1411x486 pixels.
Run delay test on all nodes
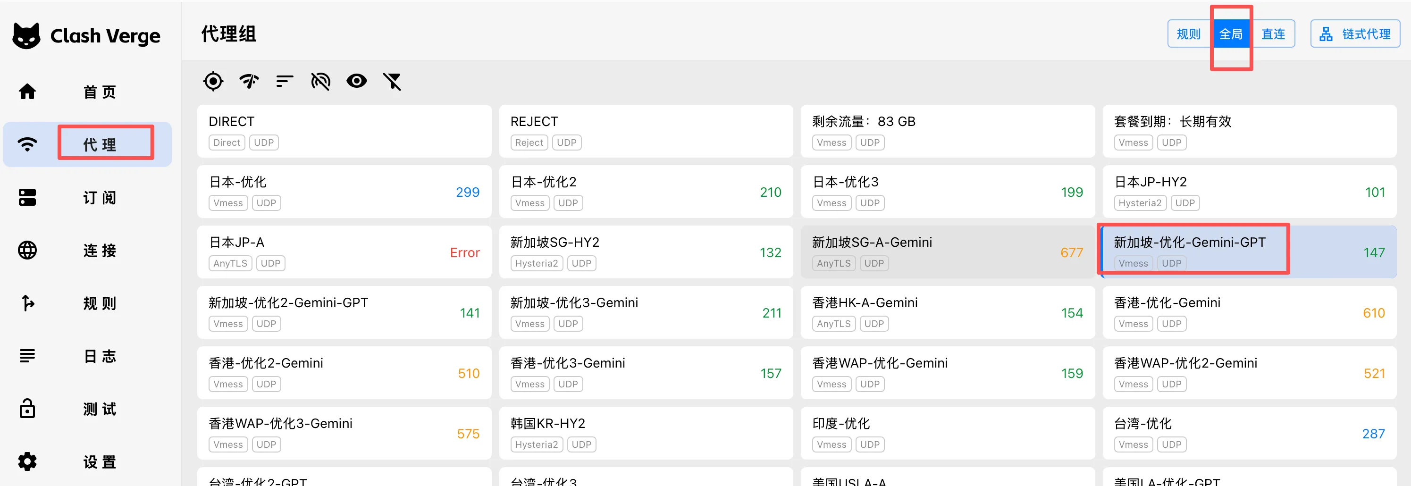coord(249,81)
